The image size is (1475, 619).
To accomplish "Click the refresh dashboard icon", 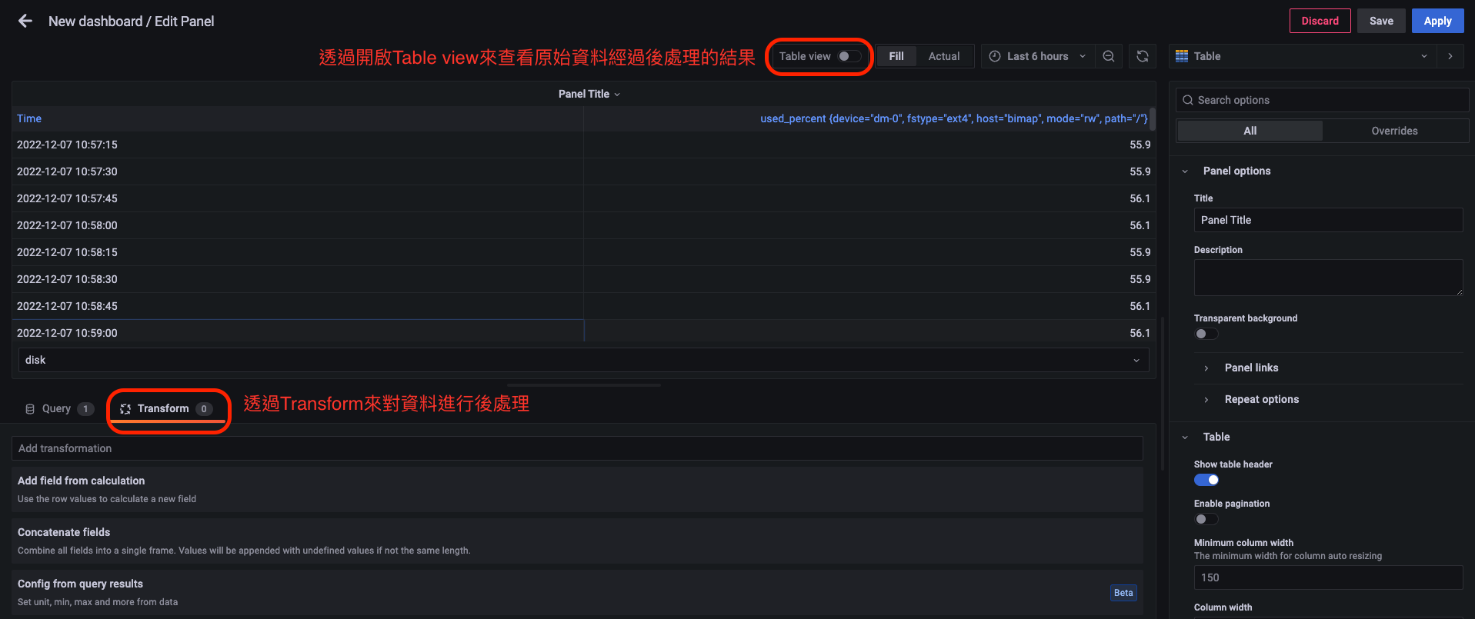I will coord(1142,56).
